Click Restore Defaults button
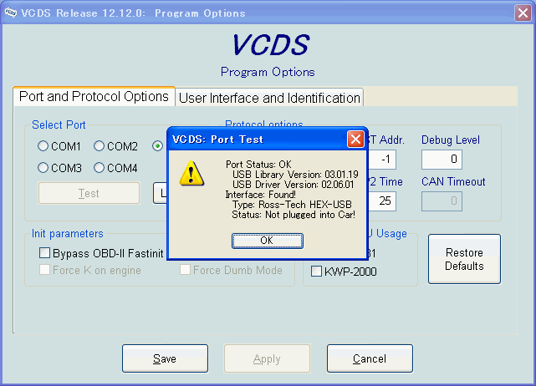 tap(465, 259)
